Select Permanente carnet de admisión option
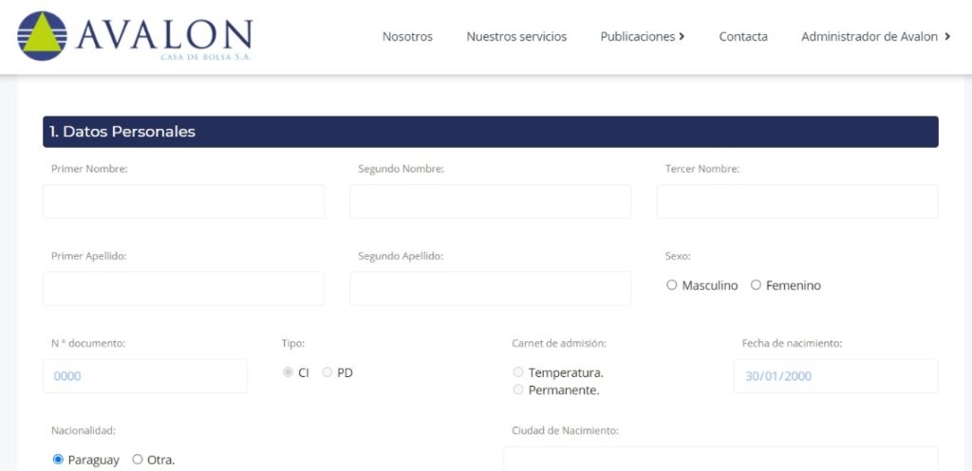Image resolution: width=972 pixels, height=471 pixels. click(x=518, y=389)
